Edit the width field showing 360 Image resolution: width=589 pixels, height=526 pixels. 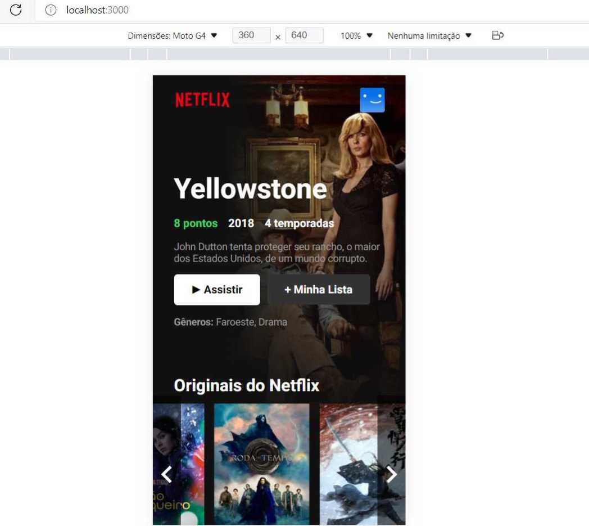point(251,35)
